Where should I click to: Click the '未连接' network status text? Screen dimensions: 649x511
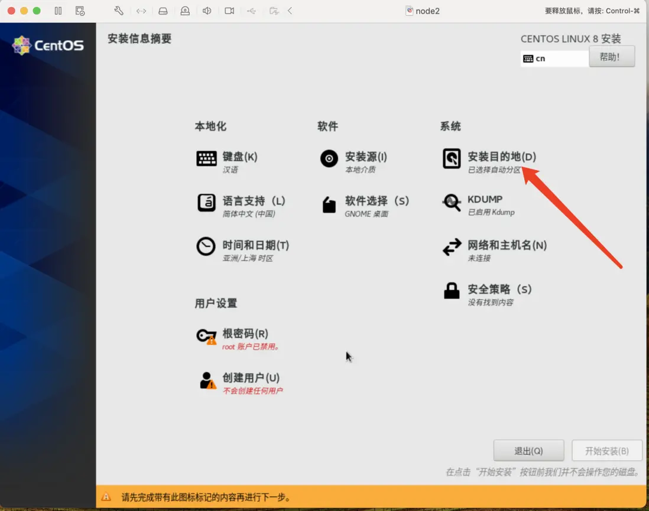click(479, 258)
